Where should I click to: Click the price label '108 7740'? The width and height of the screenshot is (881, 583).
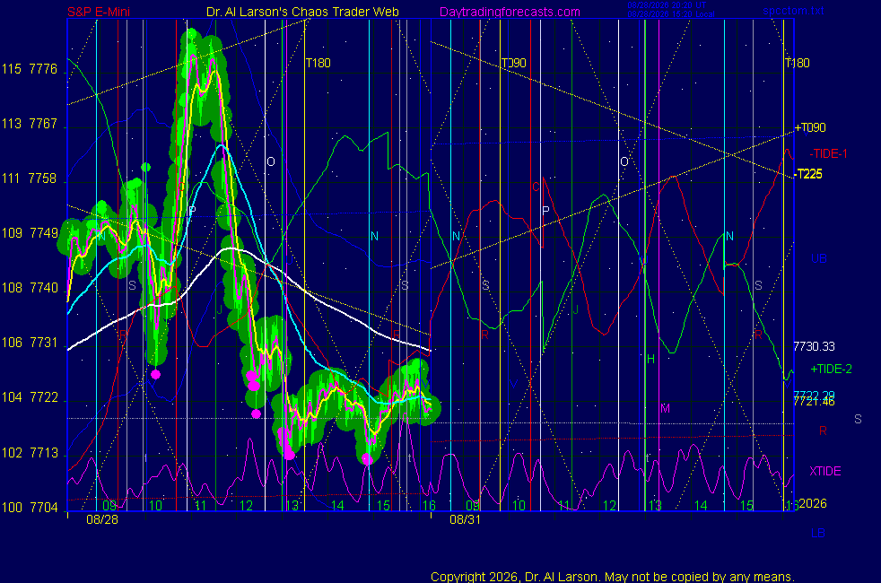tap(30, 288)
